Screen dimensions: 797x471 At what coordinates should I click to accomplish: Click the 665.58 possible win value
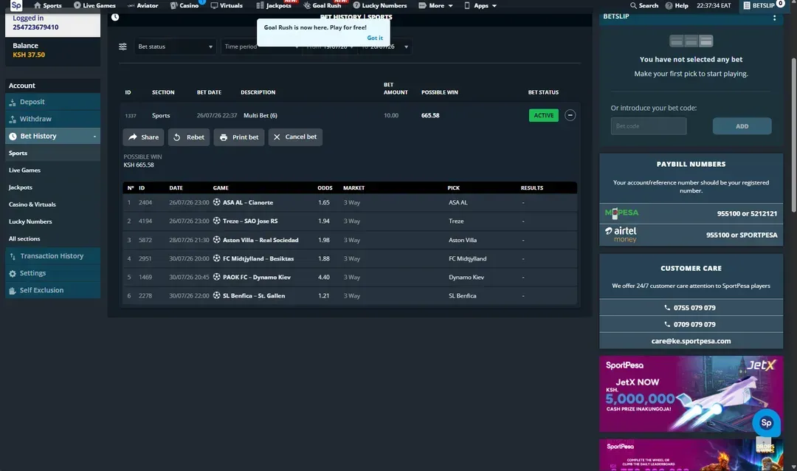[x=430, y=115]
